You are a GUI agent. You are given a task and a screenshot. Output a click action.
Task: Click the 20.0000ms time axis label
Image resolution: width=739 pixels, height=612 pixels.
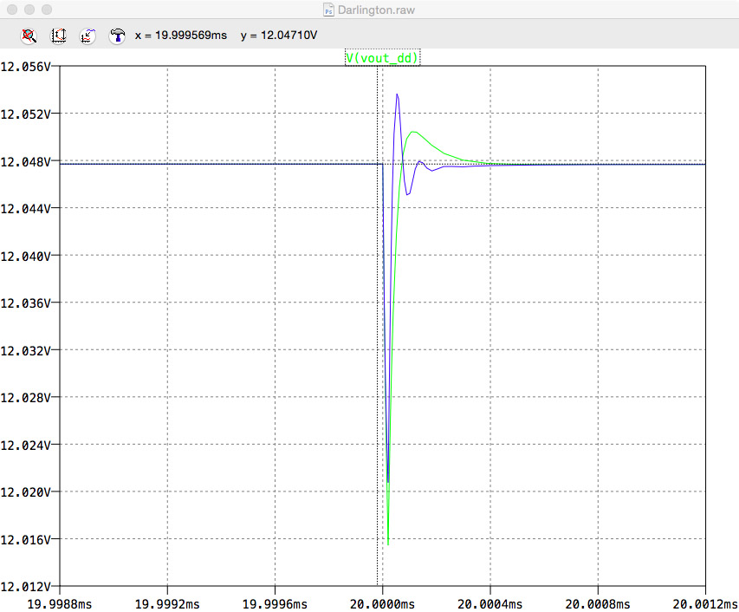click(x=382, y=604)
